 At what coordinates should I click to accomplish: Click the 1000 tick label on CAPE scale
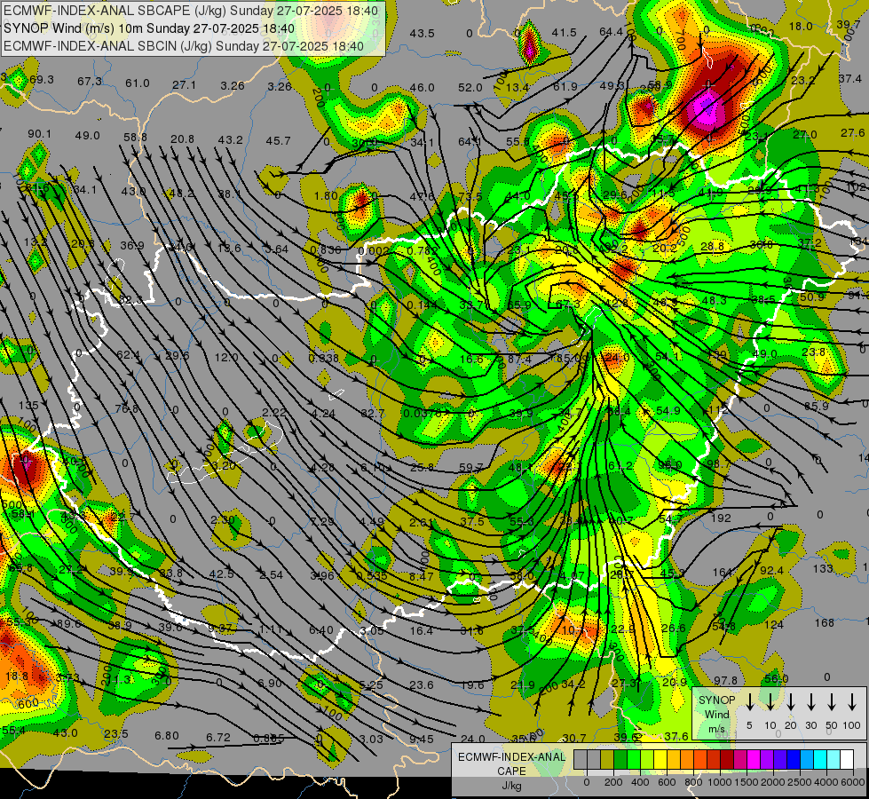pos(720,782)
